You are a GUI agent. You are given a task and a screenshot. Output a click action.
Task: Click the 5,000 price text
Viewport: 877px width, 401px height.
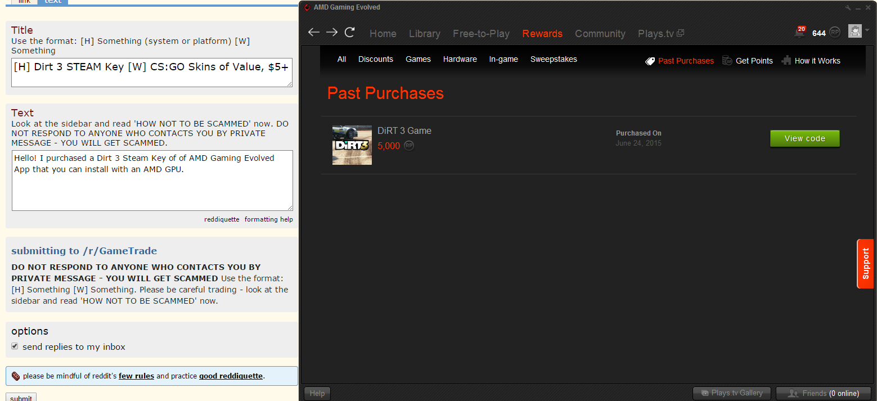click(x=389, y=146)
